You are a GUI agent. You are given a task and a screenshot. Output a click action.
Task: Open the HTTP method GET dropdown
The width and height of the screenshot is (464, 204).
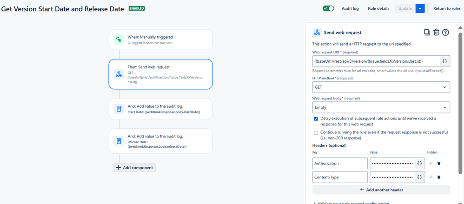tap(381, 87)
